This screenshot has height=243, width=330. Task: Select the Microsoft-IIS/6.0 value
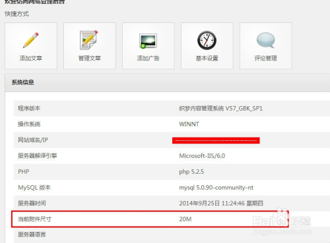202,156
